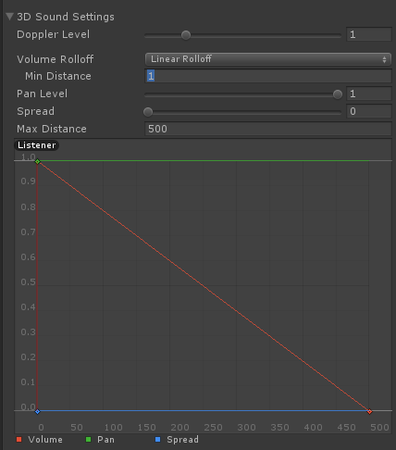Click the Spread value field
Screen dimensions: 396x450
point(369,111)
